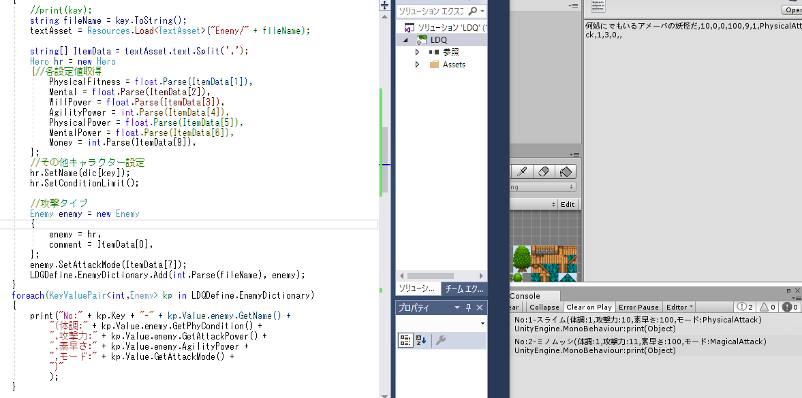Toggle Clear on Play in Console
Viewport: 802px width, 398px height.
pos(589,307)
